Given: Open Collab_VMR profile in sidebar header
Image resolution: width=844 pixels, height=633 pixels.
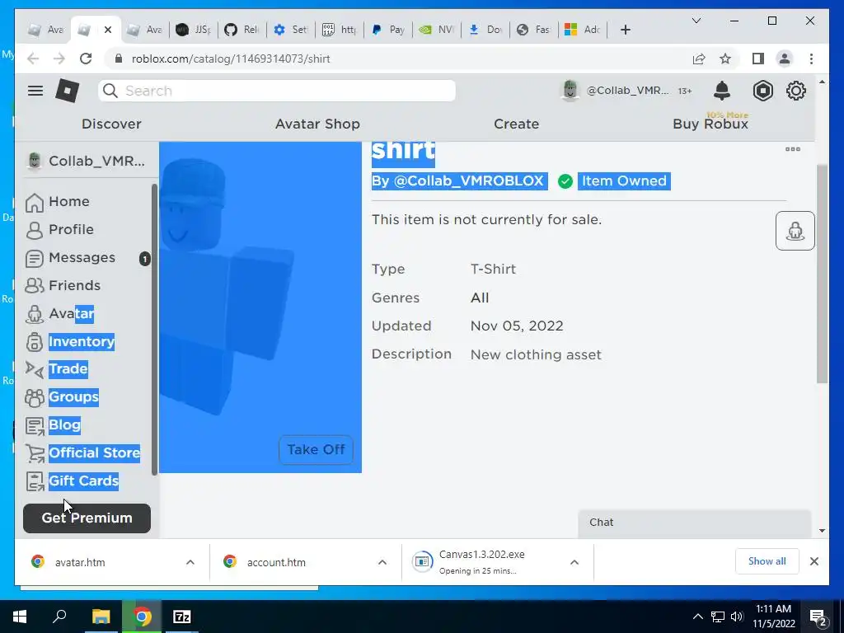Looking at the screenshot, I should point(86,161).
